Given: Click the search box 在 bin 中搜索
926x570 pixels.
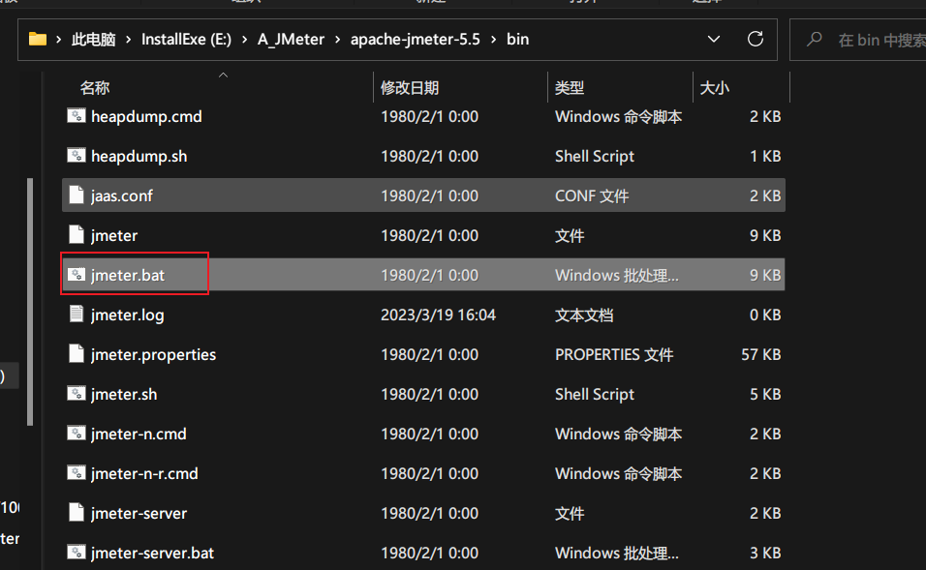Looking at the screenshot, I should click(x=858, y=40).
